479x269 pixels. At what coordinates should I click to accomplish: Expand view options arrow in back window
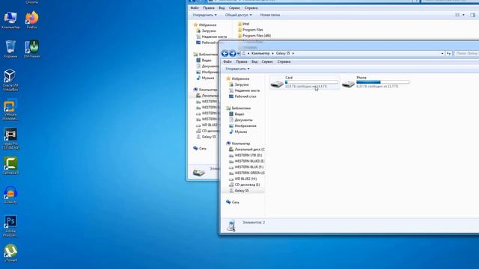tap(463, 15)
